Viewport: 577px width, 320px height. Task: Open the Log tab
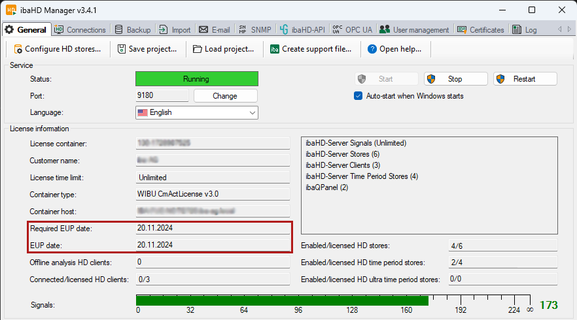tap(525, 30)
